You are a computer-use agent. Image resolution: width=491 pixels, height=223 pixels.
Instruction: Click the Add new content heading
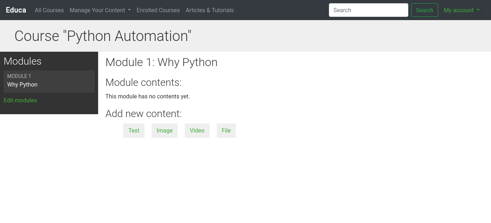[143, 113]
